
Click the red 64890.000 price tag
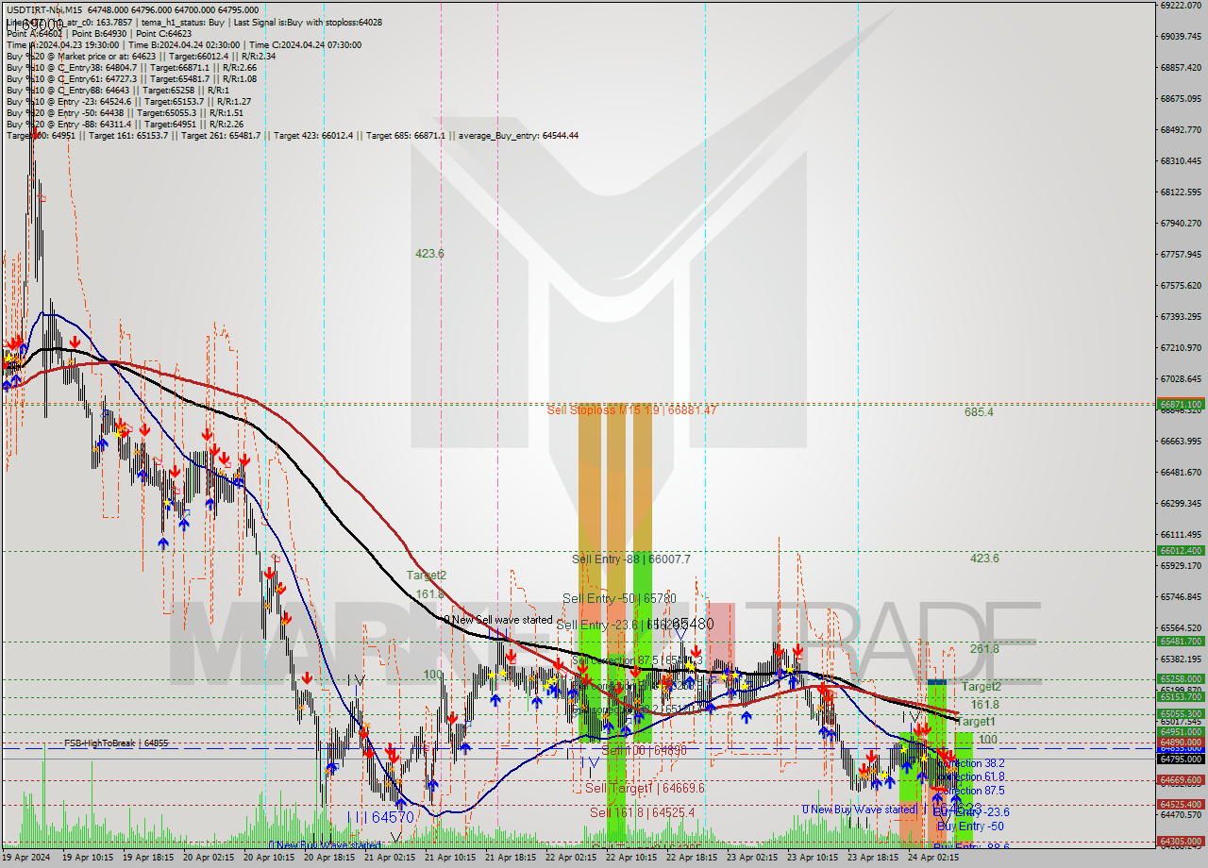[1181, 743]
